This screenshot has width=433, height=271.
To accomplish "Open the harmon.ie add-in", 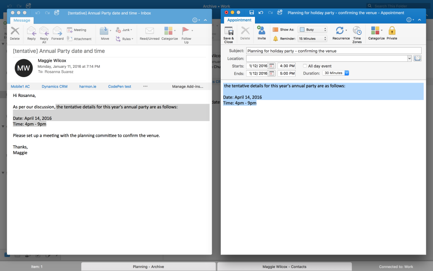I will click(x=88, y=86).
